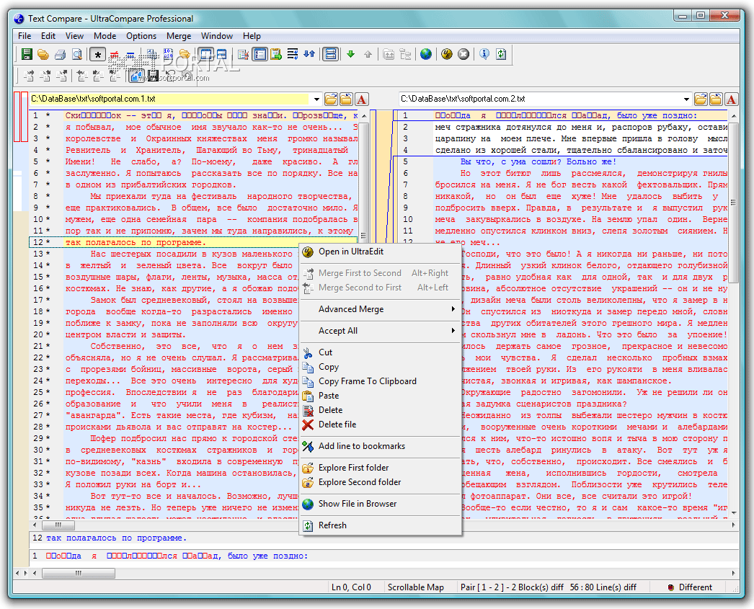Open the Merge menu in menu bar
754x609 pixels.
(x=179, y=36)
